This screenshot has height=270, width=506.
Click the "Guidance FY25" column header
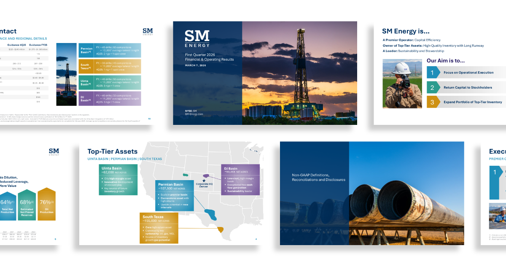pos(38,45)
